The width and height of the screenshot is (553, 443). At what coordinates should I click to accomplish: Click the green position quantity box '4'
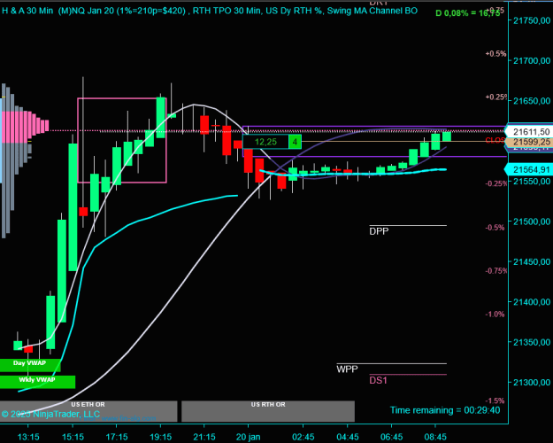click(x=295, y=142)
